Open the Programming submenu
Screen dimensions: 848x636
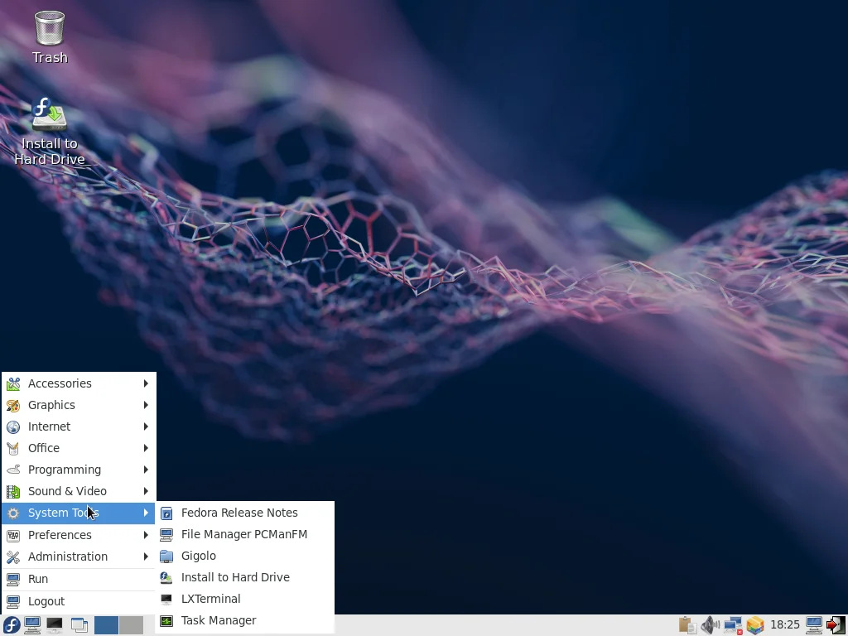(79, 470)
